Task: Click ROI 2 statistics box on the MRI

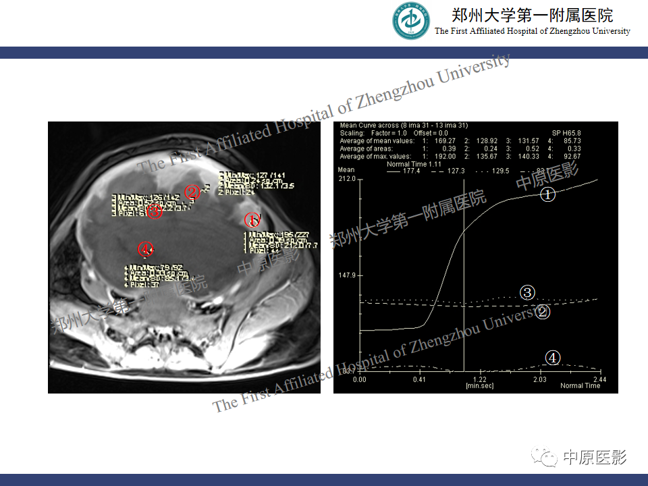Action: coord(256,184)
